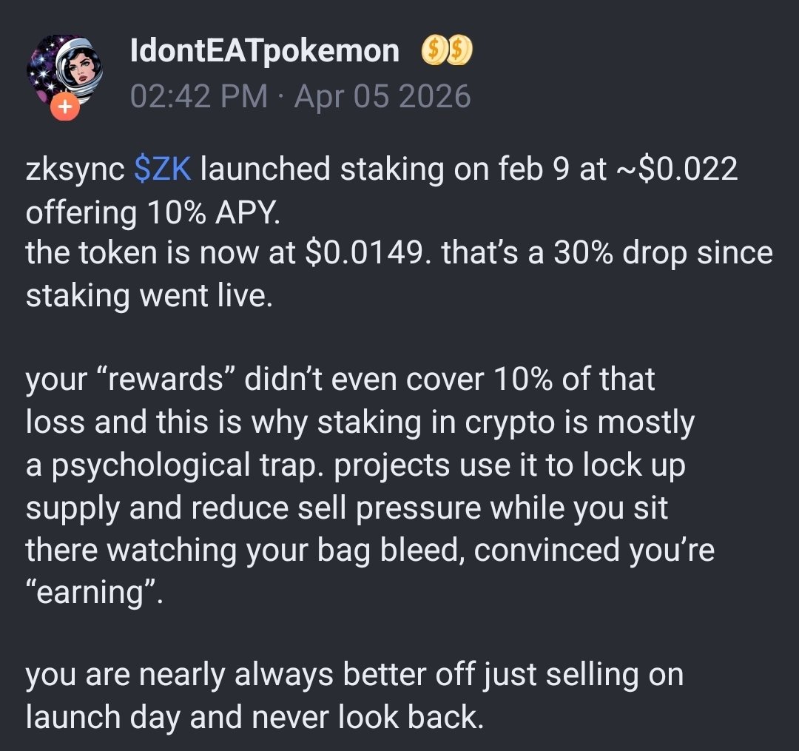Tap the line starting with "your rewards"
This screenshot has width=799, height=751.
(340, 380)
